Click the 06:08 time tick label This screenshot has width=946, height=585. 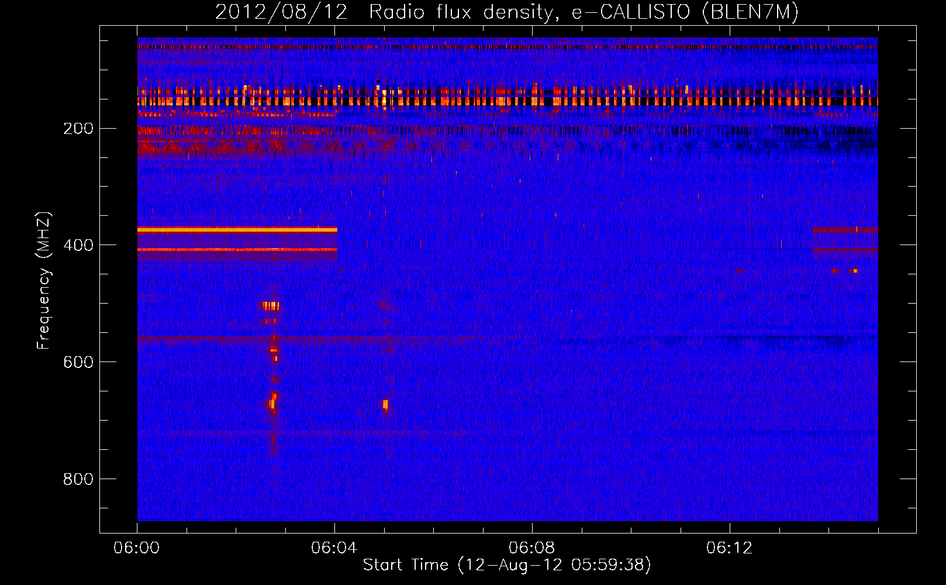tap(532, 548)
